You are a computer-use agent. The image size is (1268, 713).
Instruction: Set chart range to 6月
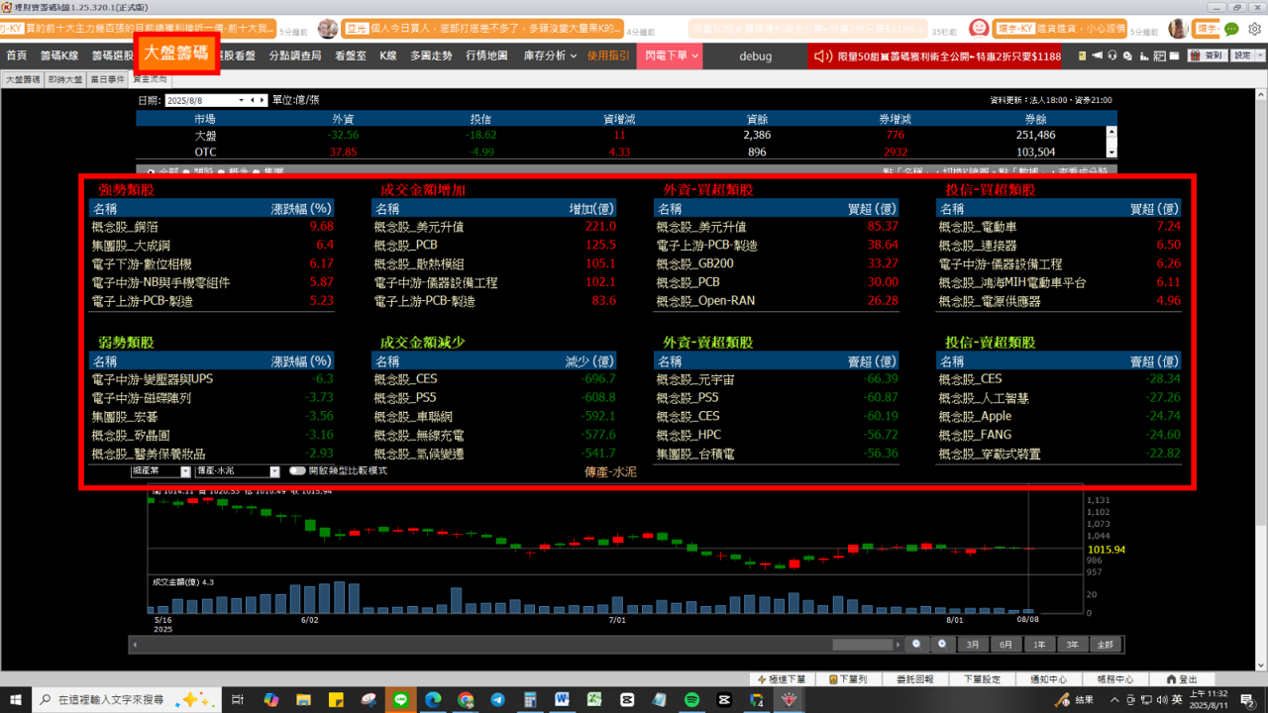click(x=1005, y=645)
